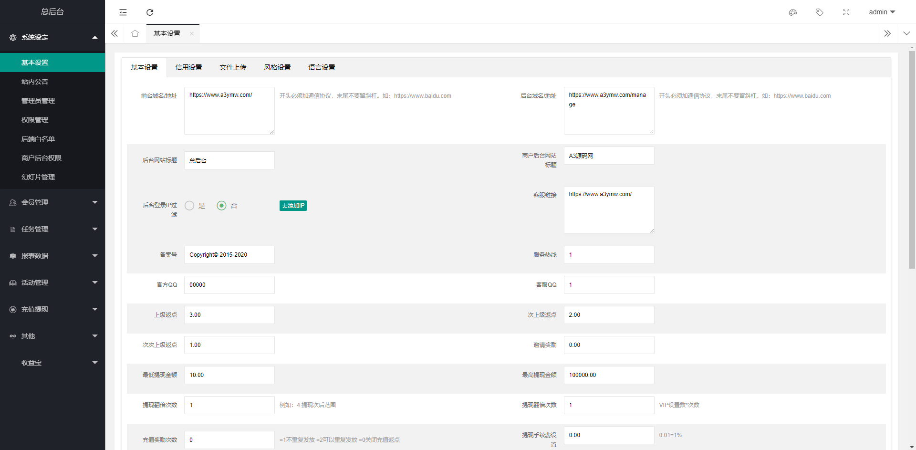Open the tab operations dropdown chevron
This screenshot has width=916, height=450.
click(906, 33)
